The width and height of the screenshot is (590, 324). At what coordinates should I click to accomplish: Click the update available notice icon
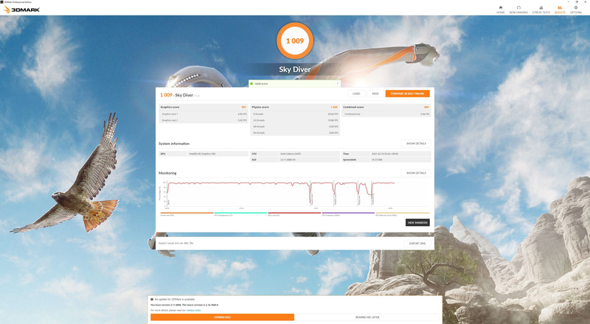click(152, 300)
